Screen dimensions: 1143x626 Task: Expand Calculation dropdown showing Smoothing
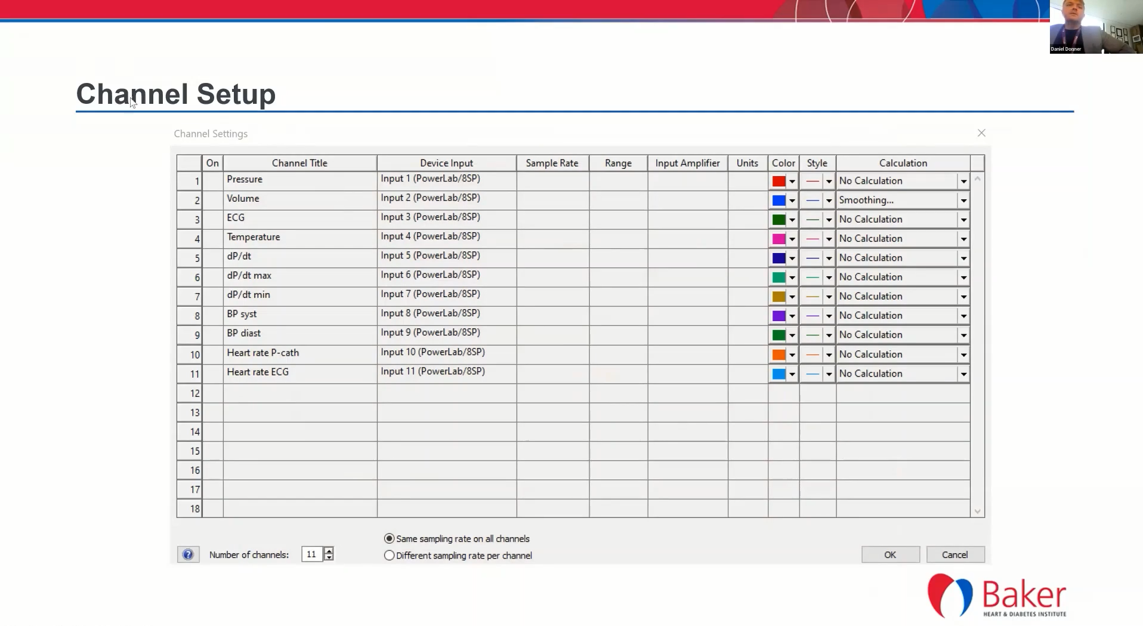(x=963, y=201)
